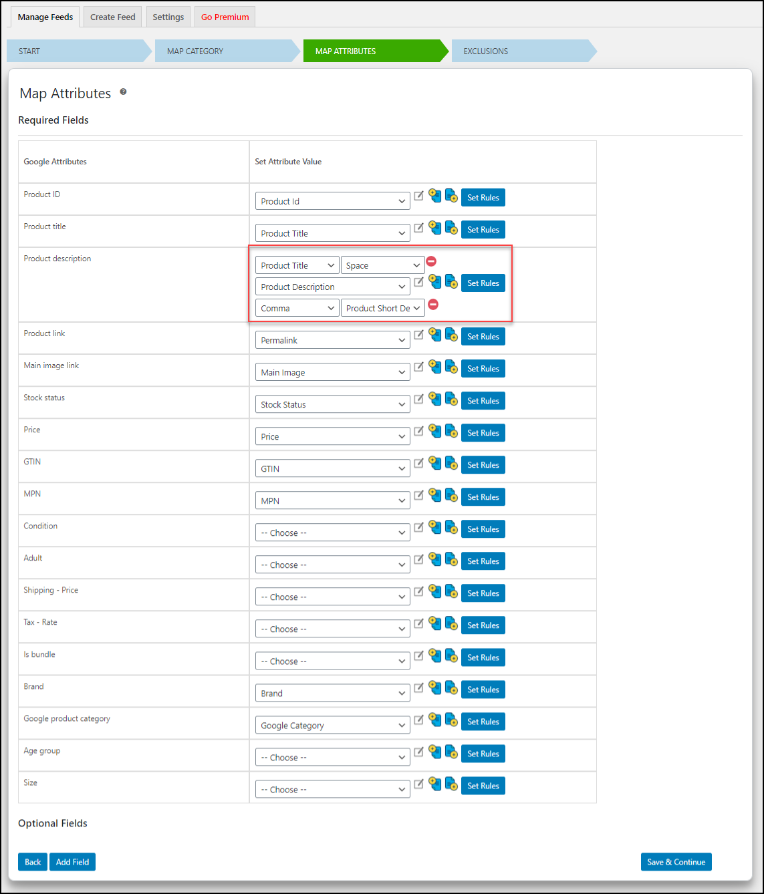
Task: Click Set Rules for Size
Action: tap(483, 786)
